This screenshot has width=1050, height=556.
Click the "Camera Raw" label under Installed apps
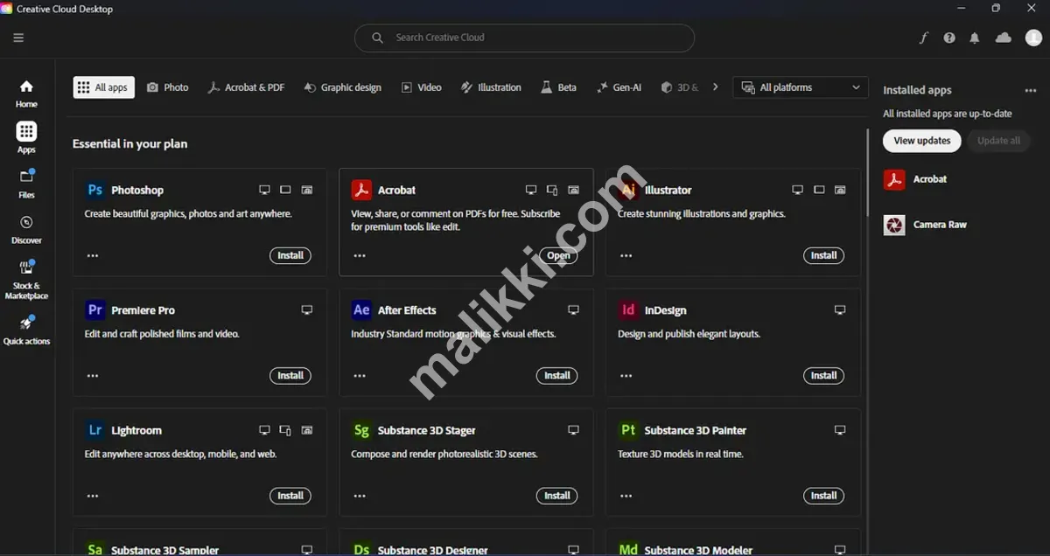(x=940, y=225)
